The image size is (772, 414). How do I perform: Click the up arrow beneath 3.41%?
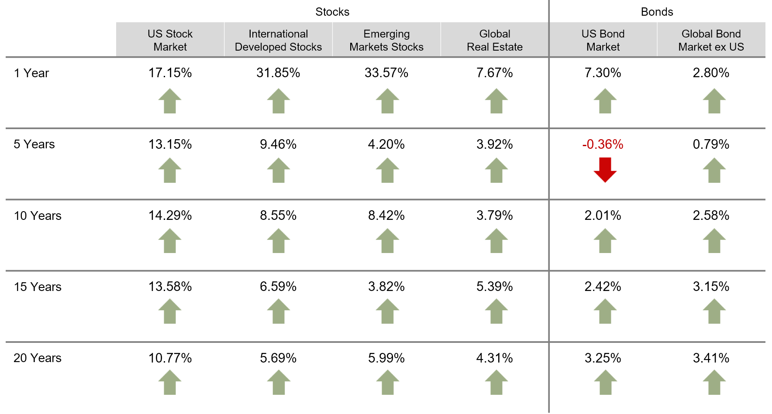pyautogui.click(x=714, y=382)
